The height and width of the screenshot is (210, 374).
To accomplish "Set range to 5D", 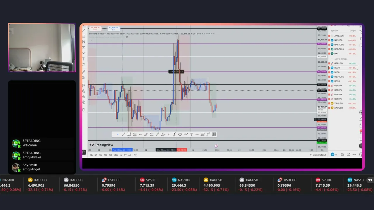I will tap(96, 155).
